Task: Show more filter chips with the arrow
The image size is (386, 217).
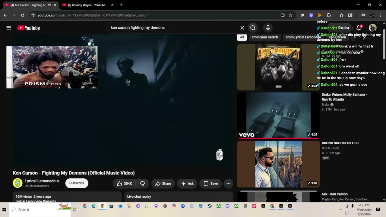Action: 364,37
